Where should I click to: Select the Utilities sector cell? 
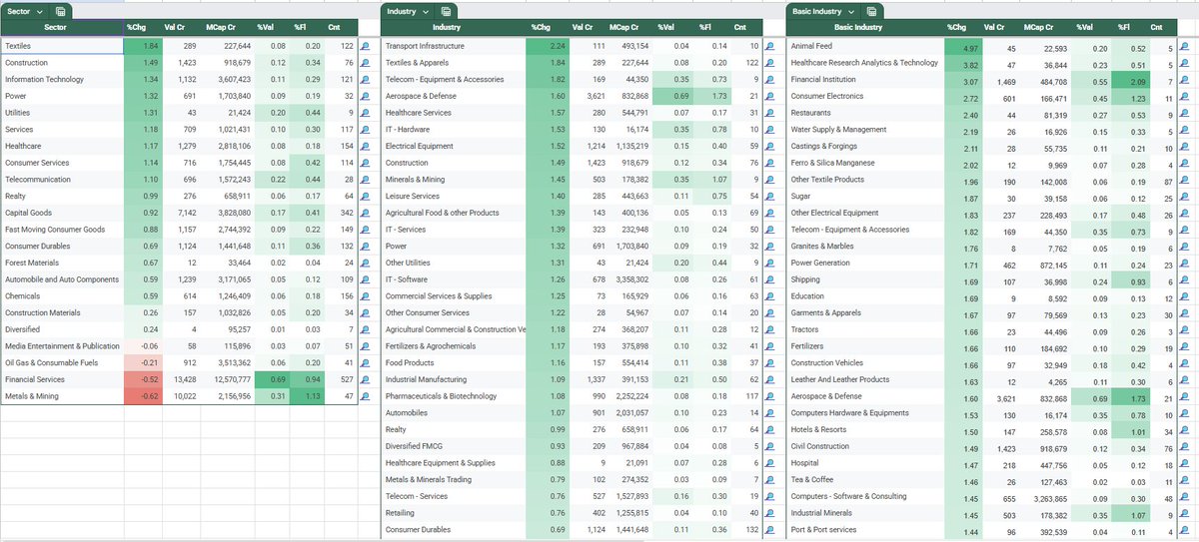click(63, 113)
